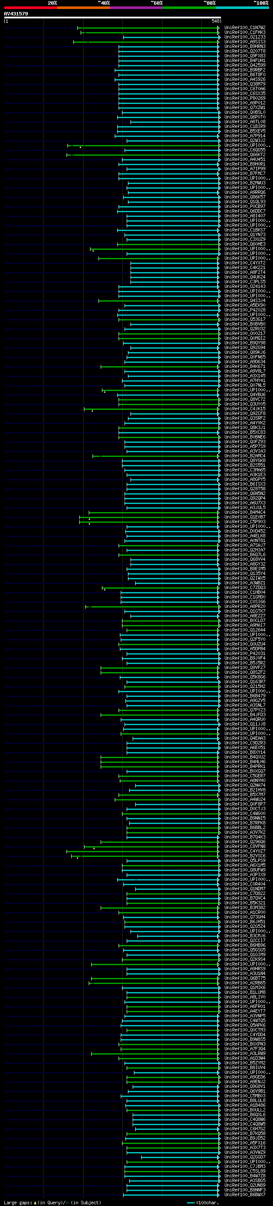
Task: Select the UniRef100_Q135Y4 label
Action: pyautogui.click(x=244, y=573)
